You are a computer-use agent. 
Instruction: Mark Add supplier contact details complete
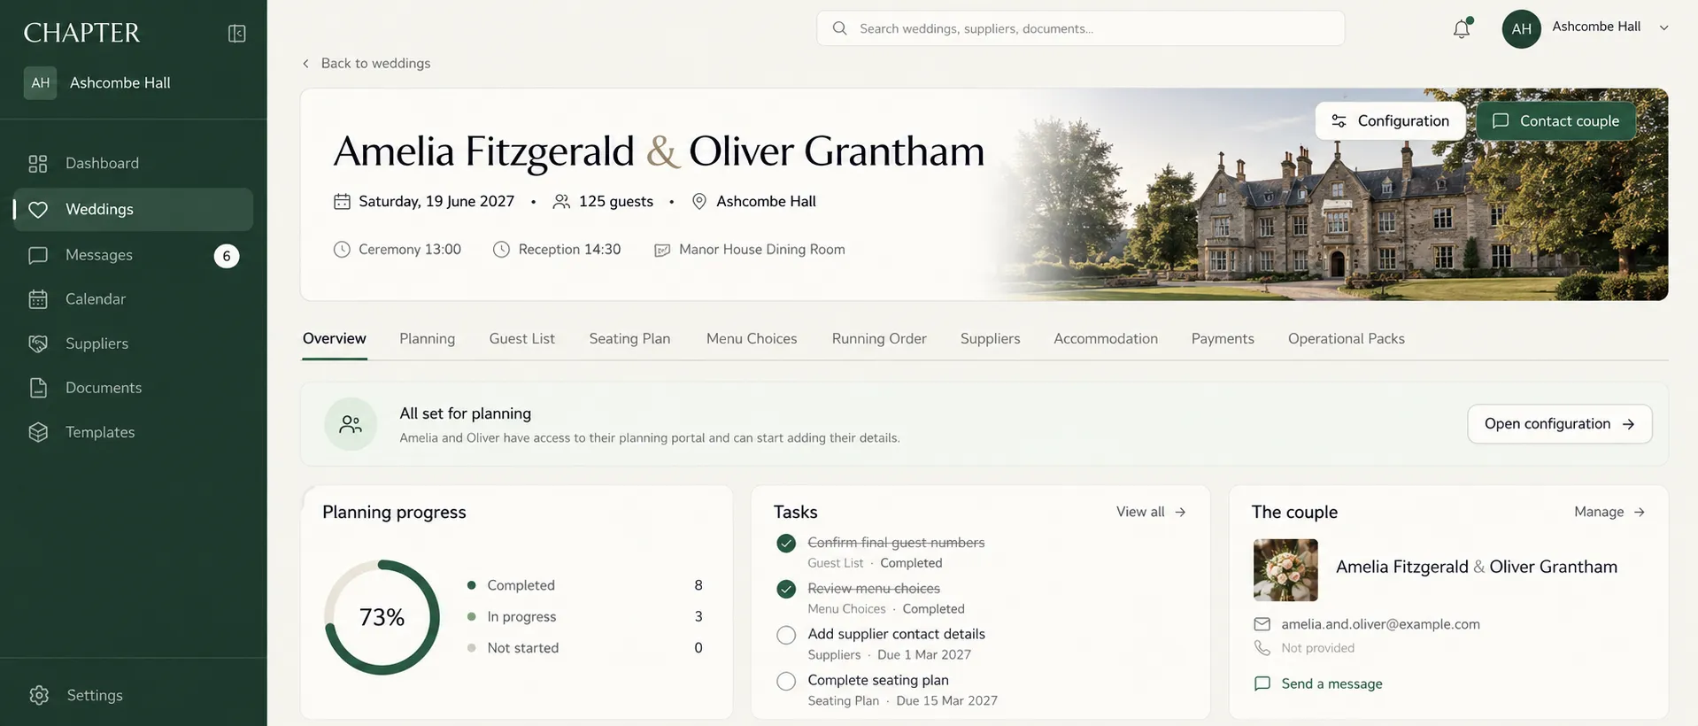click(x=786, y=636)
